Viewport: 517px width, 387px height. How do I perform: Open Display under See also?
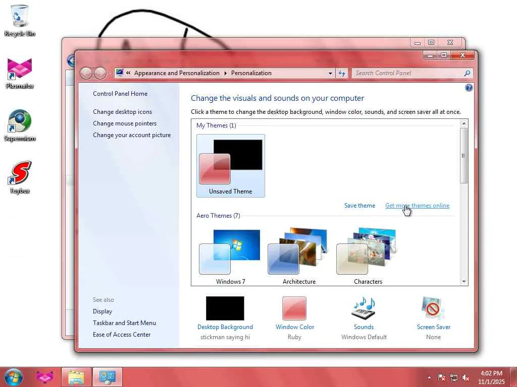[102, 311]
